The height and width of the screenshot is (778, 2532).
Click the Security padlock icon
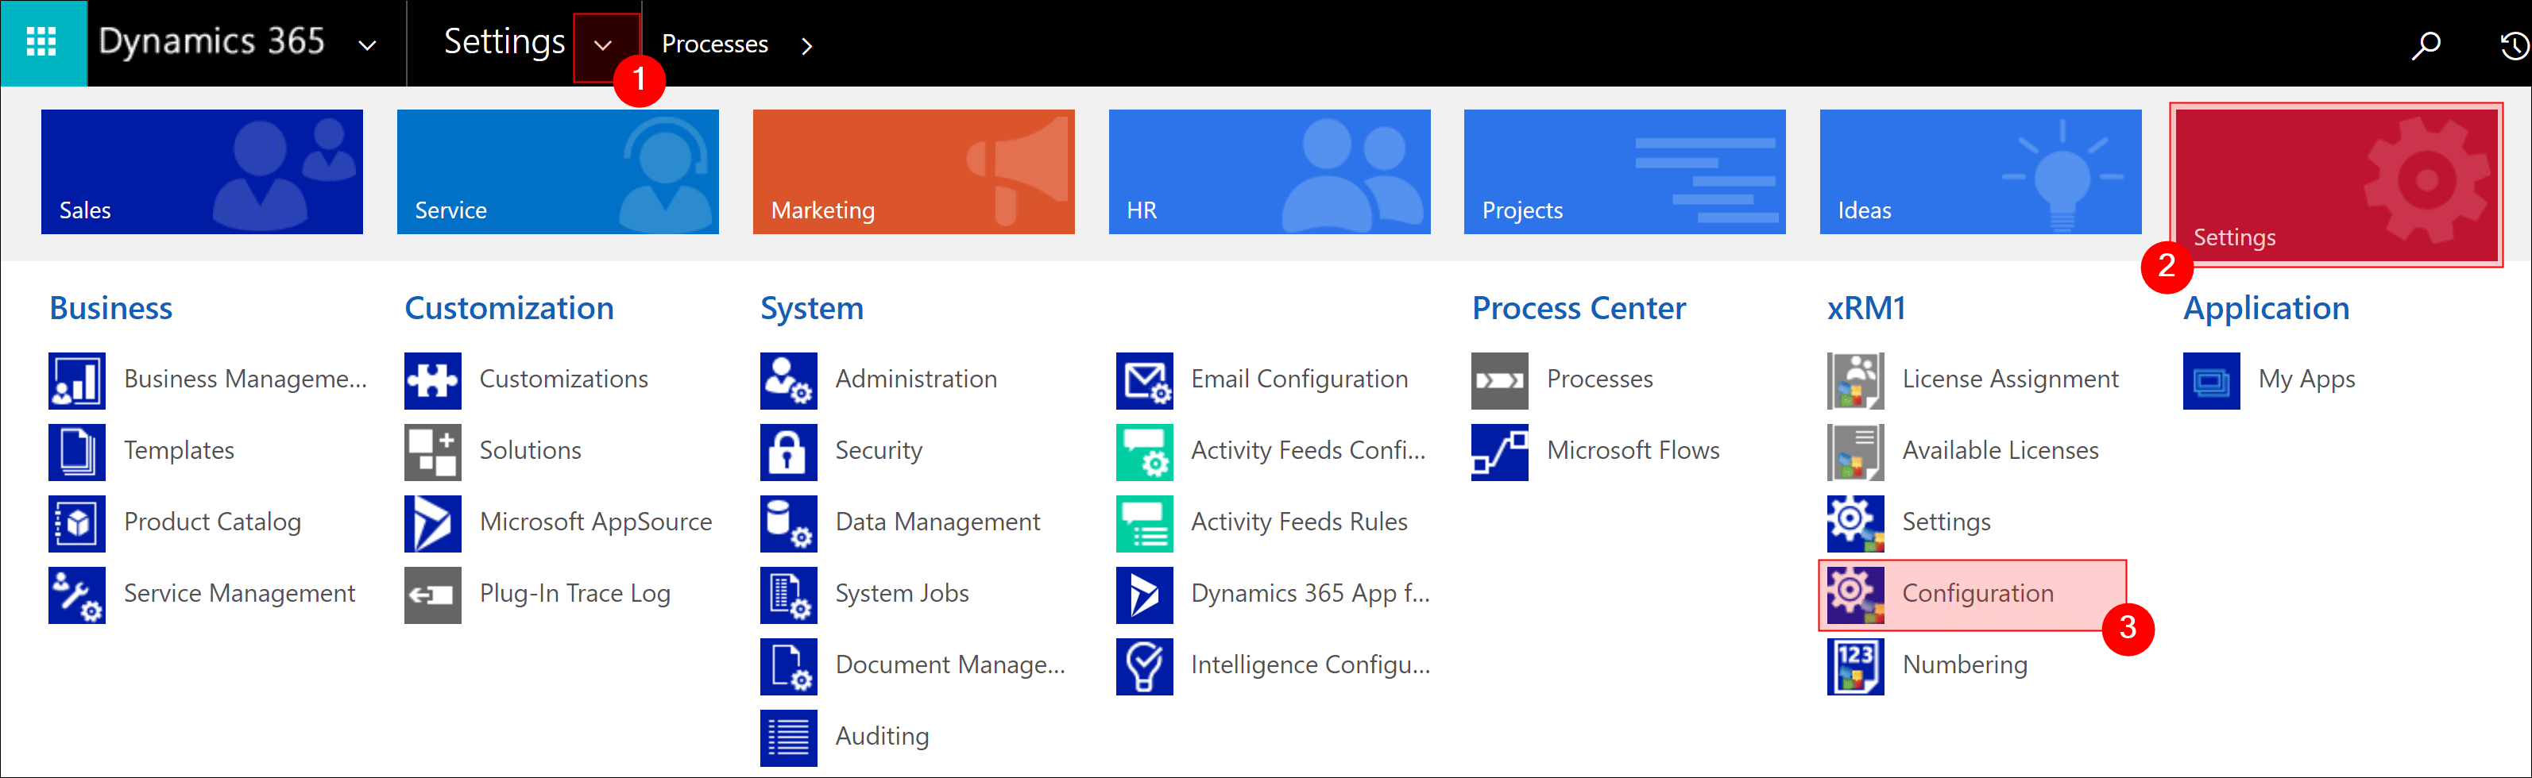coord(788,452)
